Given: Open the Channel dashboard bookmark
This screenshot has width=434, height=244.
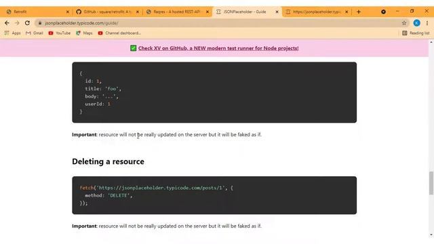Looking at the screenshot, I should (119, 33).
